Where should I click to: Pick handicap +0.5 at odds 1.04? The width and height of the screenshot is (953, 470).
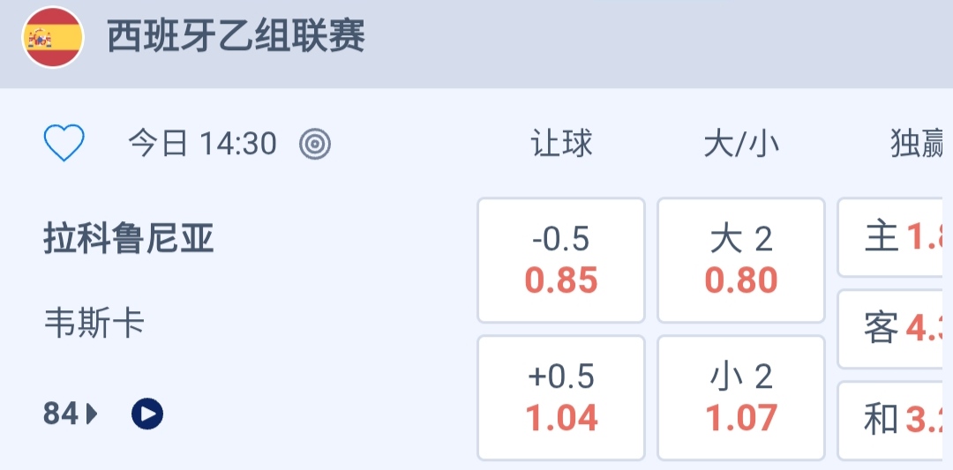point(561,398)
